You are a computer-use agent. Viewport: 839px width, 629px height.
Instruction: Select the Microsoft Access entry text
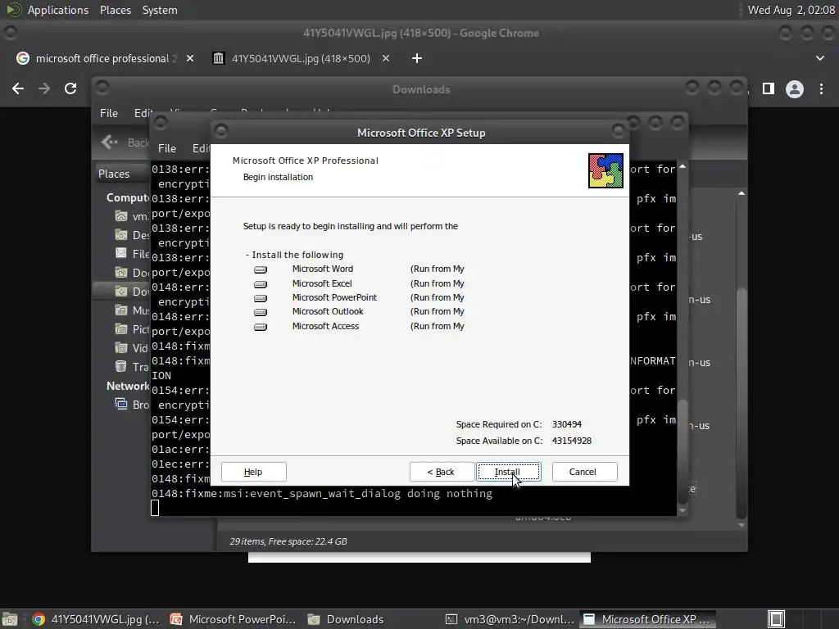pos(325,326)
